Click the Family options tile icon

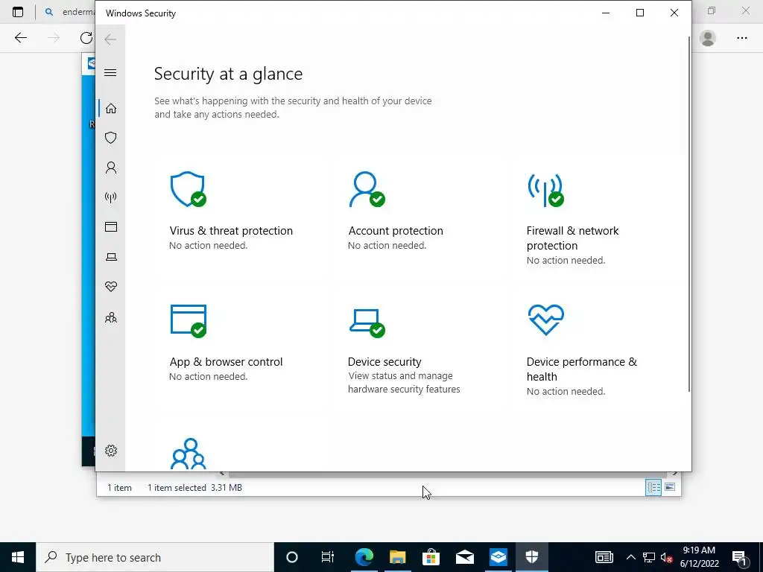[x=189, y=454]
